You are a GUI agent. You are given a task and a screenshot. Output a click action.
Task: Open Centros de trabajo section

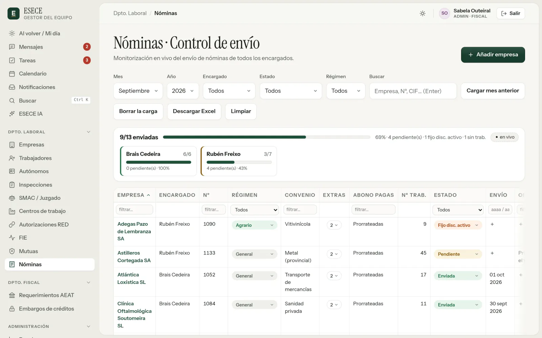coord(49,211)
